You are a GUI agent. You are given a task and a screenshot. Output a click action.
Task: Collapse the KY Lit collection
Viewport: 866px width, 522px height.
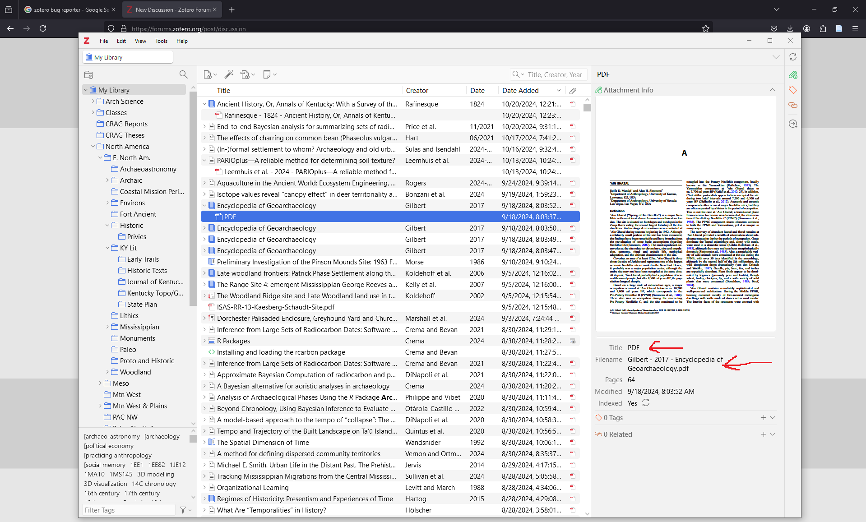pyautogui.click(x=107, y=248)
